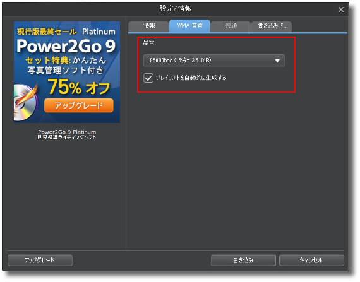
Task: Click orange アップグレード button in the ad
Action: [79, 105]
